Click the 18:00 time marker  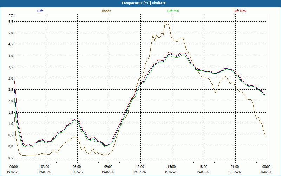tap(203, 167)
